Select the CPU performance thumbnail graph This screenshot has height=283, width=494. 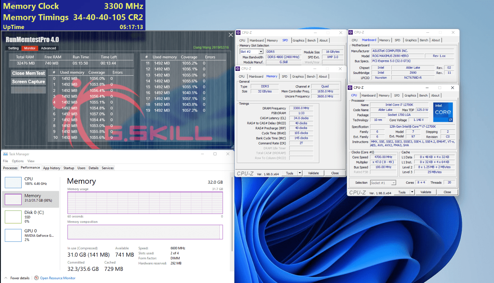(13, 182)
